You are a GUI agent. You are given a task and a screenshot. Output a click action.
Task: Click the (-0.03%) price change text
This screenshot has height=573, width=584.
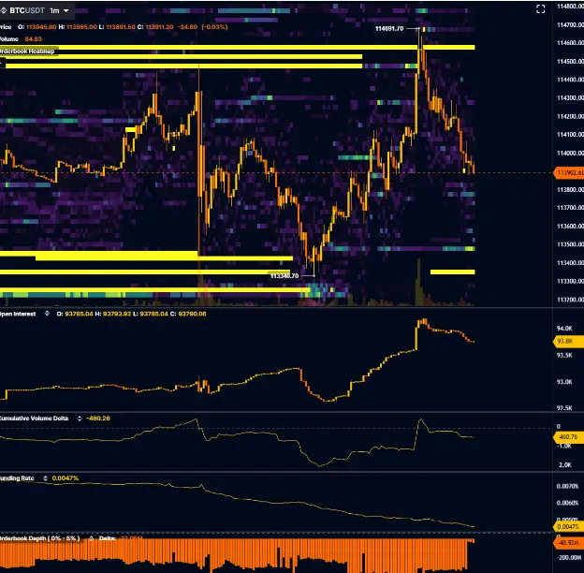[214, 27]
